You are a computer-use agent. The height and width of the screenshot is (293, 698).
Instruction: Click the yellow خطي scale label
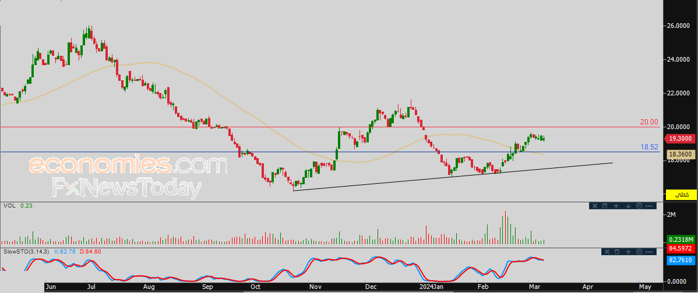click(x=681, y=194)
